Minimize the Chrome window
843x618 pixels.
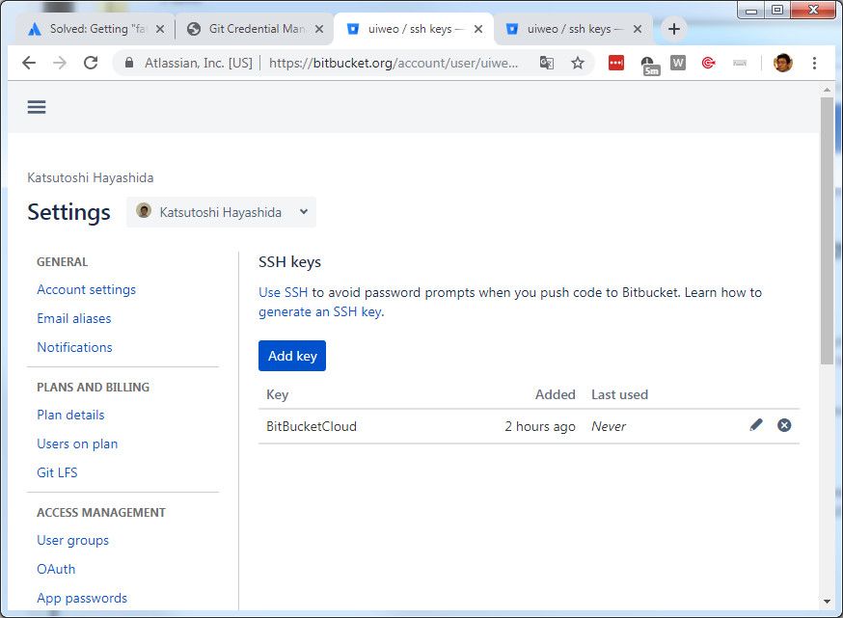tap(751, 10)
